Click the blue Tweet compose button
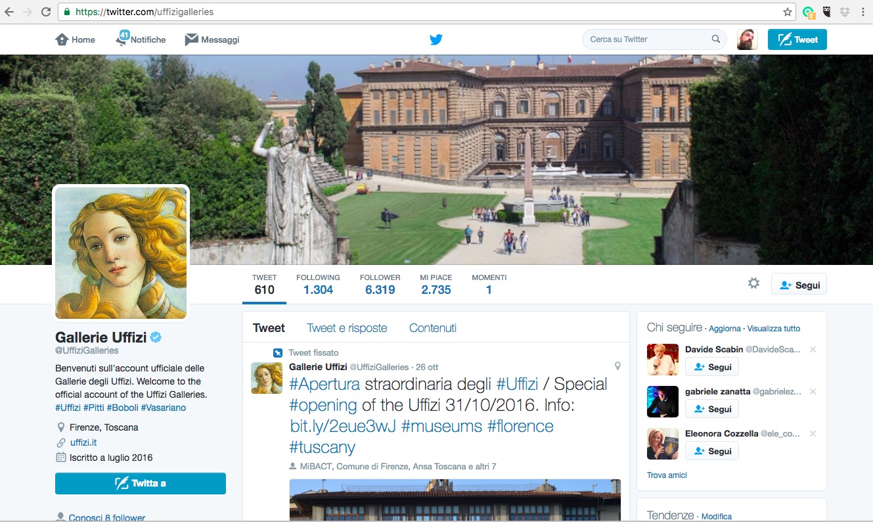Screen dimensions: 873x522 point(797,39)
